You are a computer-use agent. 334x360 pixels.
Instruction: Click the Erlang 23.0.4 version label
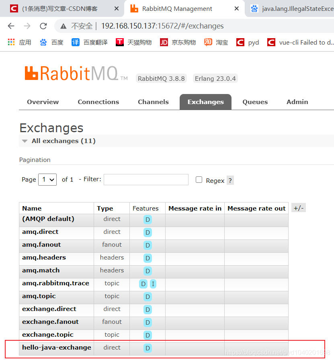pos(215,78)
